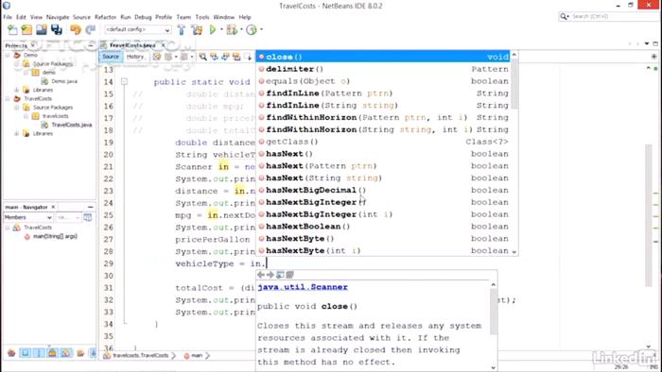The height and width of the screenshot is (372, 662).
Task: Collapse the Demo project node
Action: tap(8, 55)
